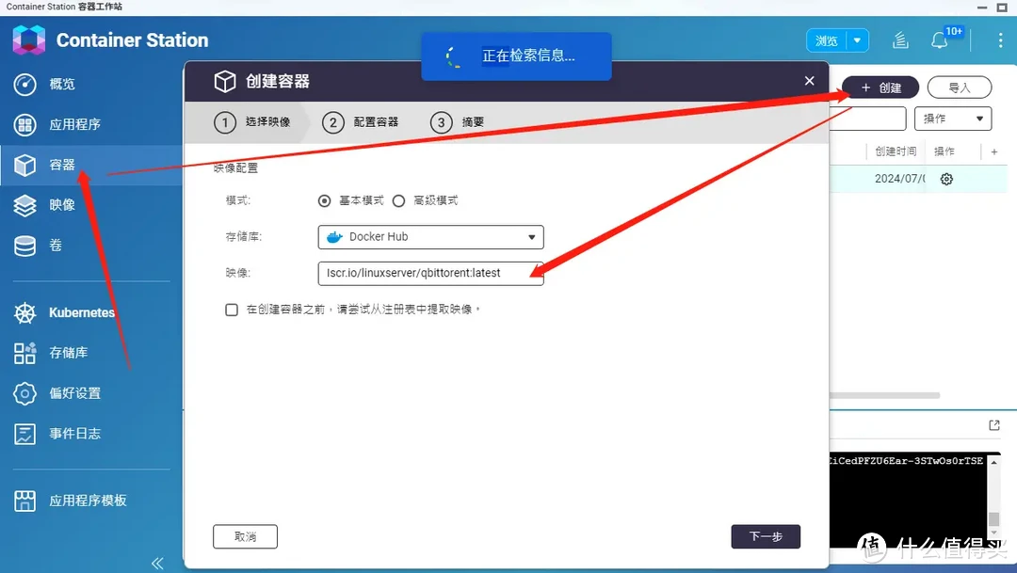Screen dimensions: 1017x573
Task: Pop out the console panel
Action: click(994, 425)
